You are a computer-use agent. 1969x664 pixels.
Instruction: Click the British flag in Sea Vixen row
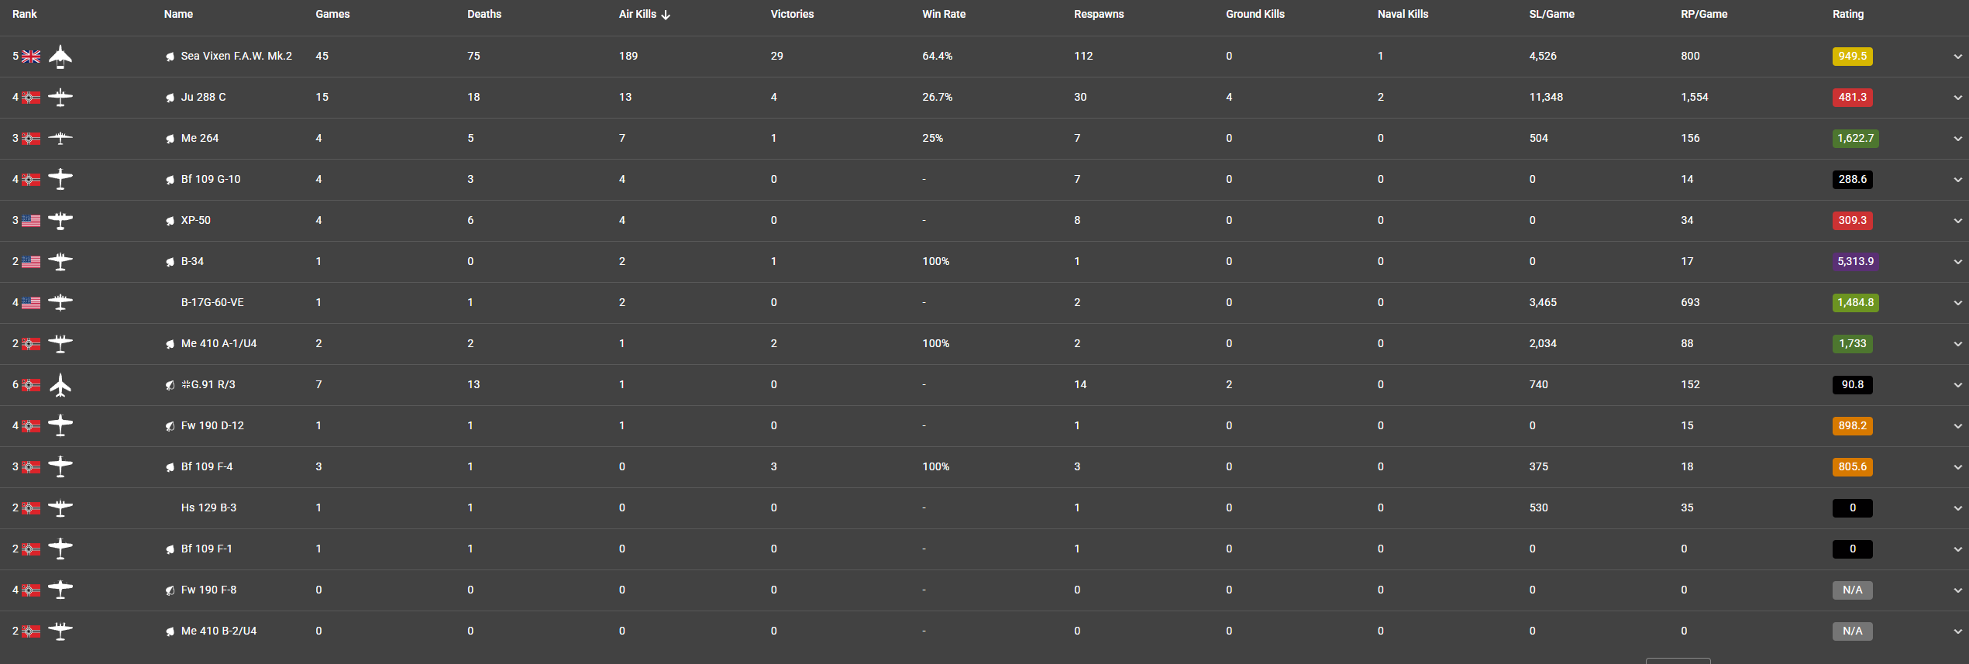pyautogui.click(x=31, y=57)
